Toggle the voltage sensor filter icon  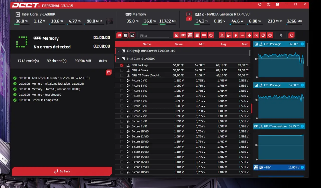[228, 35]
